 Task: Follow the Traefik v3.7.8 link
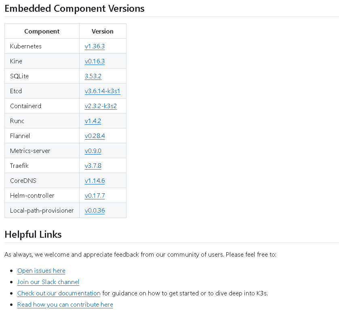[93, 166]
